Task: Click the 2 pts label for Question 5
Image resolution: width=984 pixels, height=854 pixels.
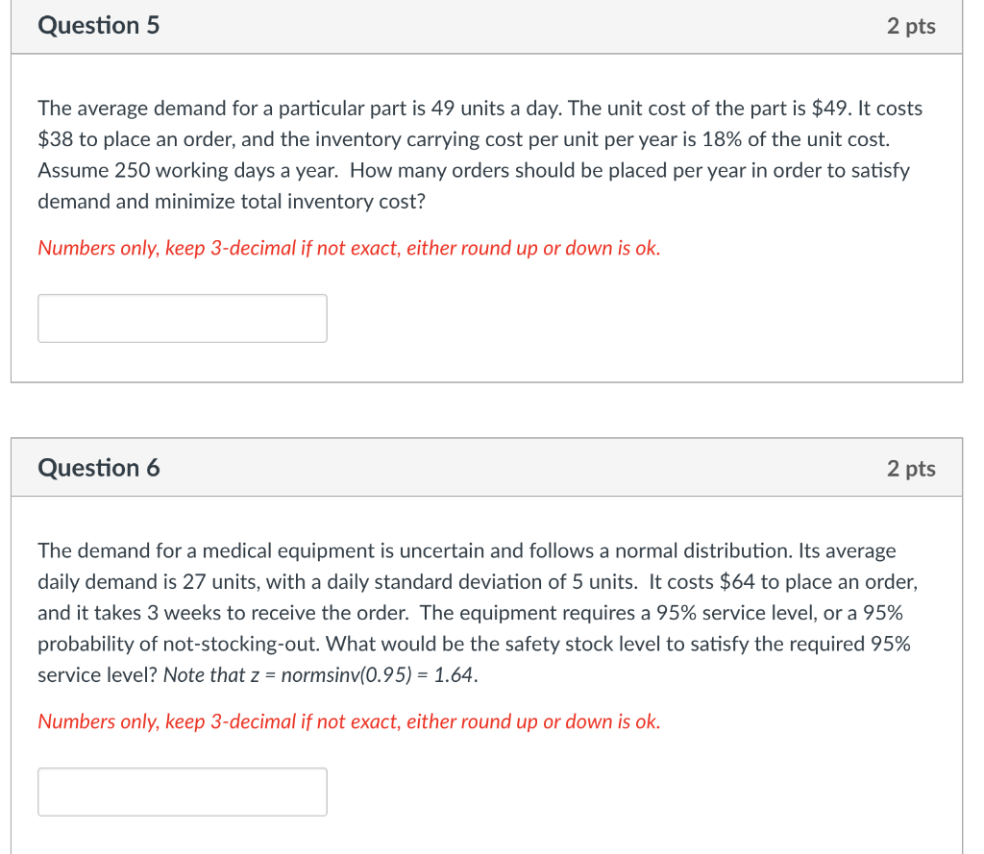Action: point(911,26)
